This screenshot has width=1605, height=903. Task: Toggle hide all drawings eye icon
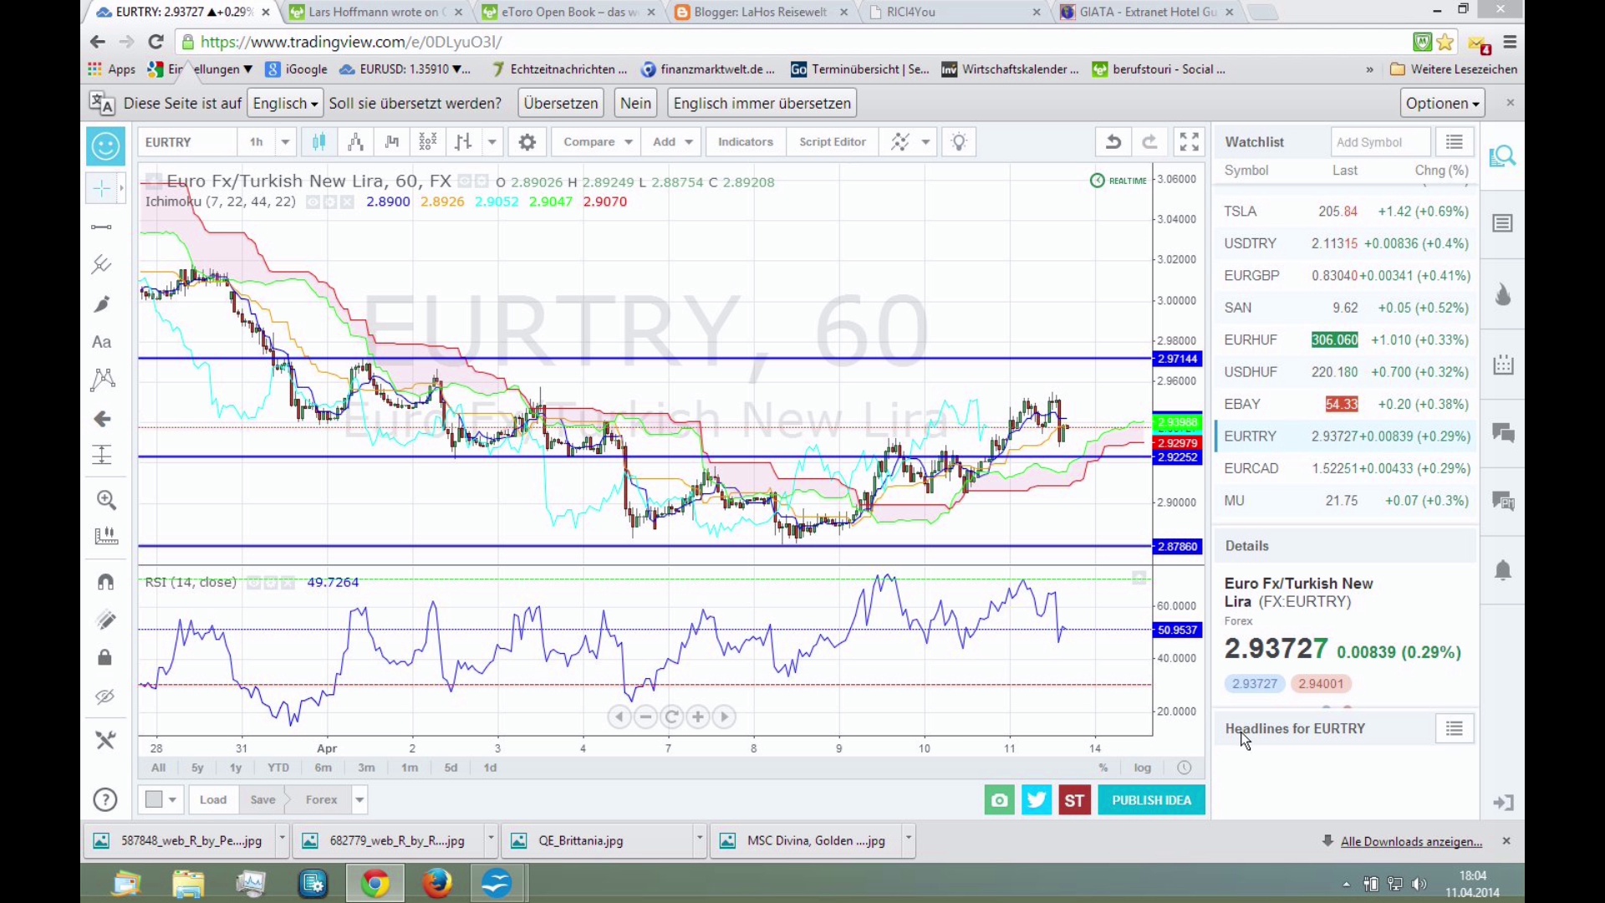pyautogui.click(x=104, y=696)
